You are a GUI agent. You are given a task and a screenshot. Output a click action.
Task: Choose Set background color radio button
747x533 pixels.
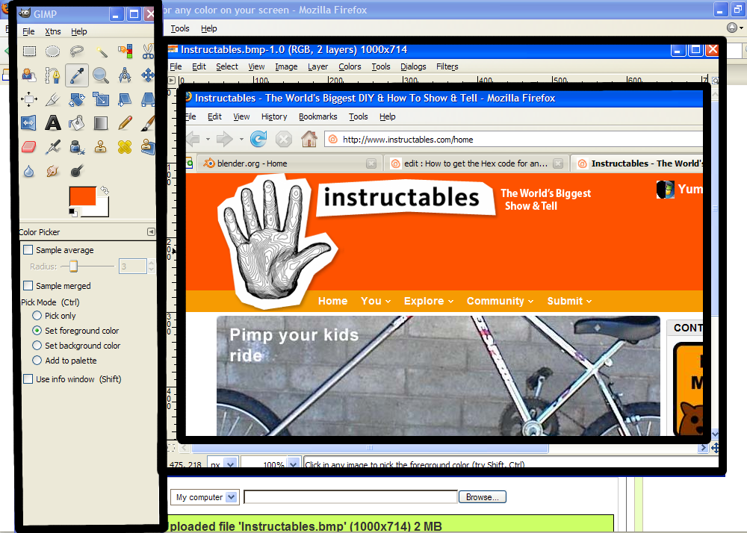coord(37,346)
